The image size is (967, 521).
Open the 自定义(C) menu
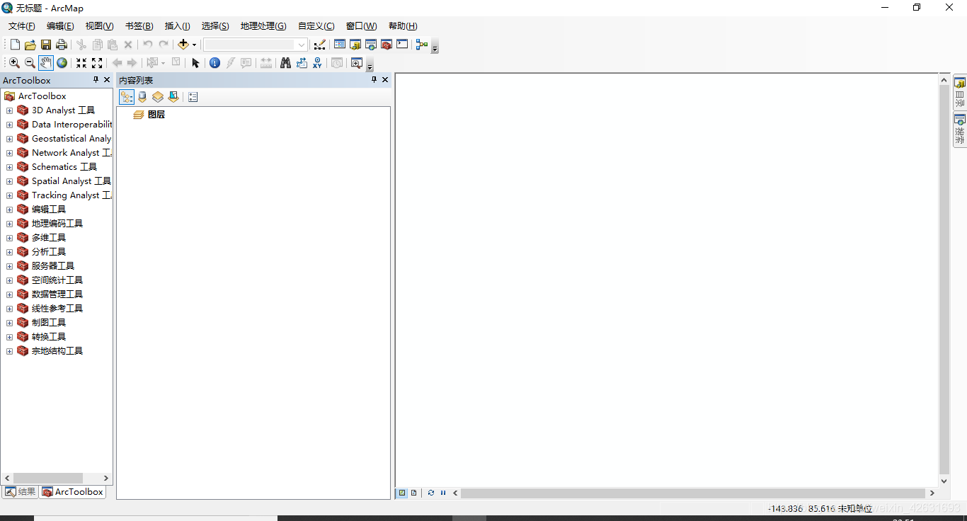[316, 26]
